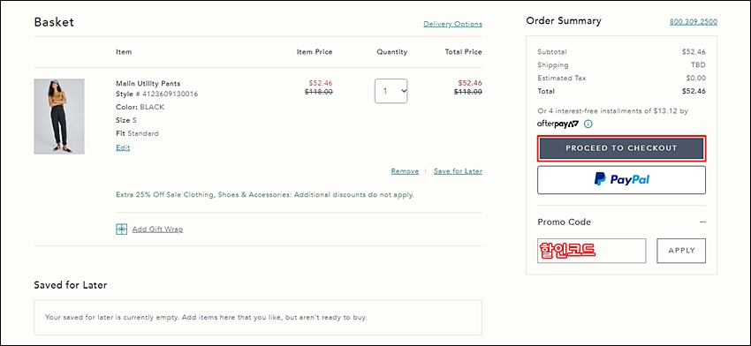This screenshot has width=751, height=346.
Task: Open the Quantity dropdown
Action: pos(391,91)
